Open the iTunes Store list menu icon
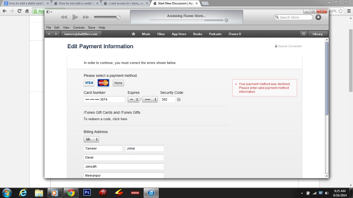Screen dimensions: 353x198 [x=304, y=34]
